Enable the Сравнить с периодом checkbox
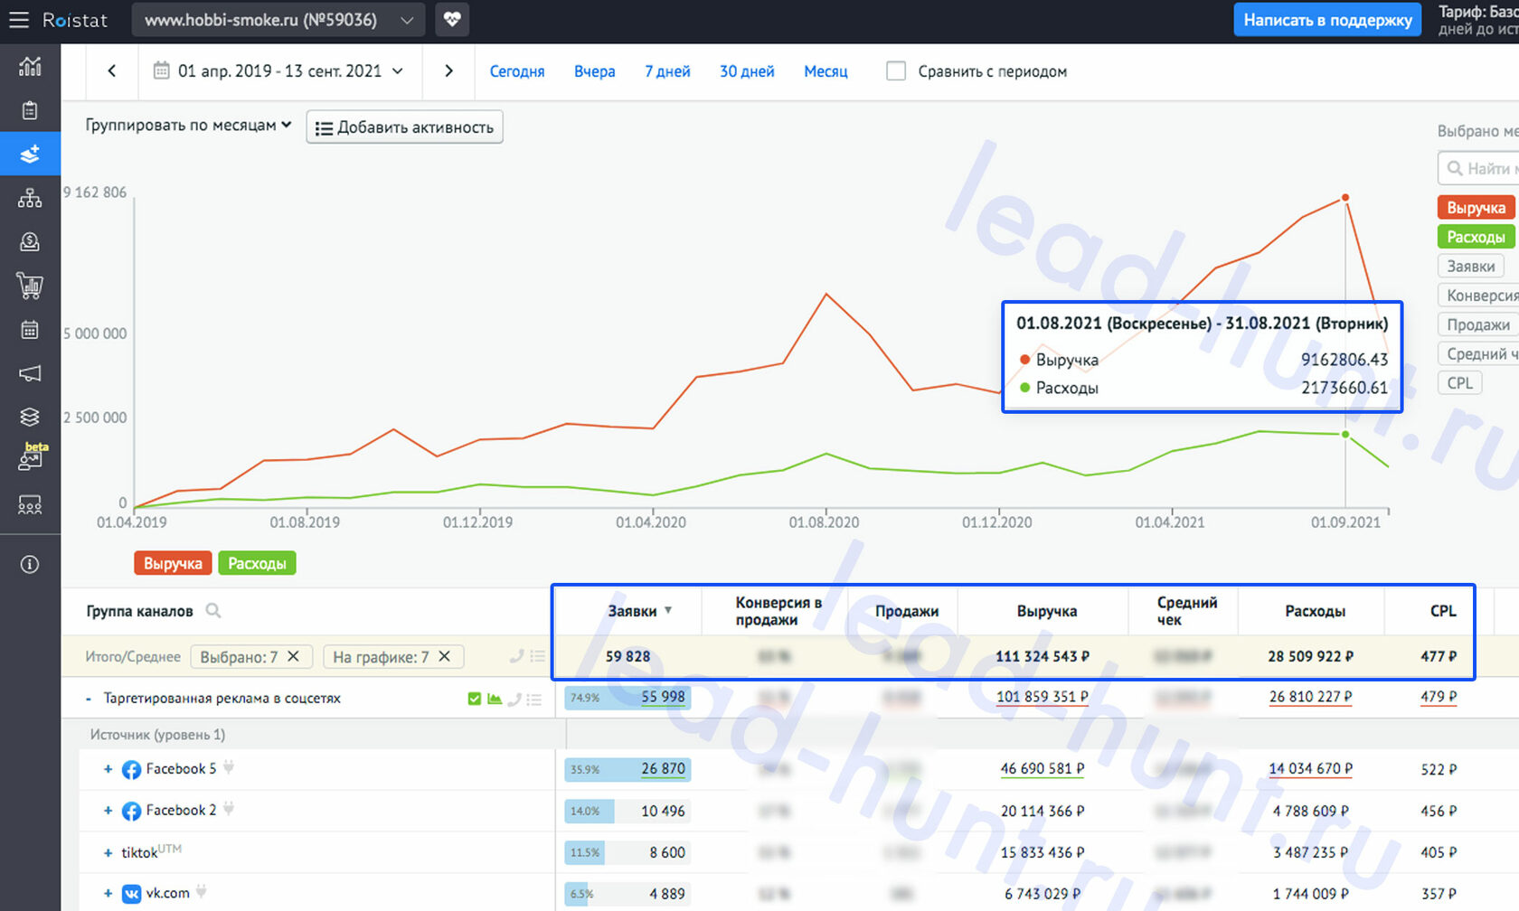Viewport: 1519px width, 911px height. [896, 70]
